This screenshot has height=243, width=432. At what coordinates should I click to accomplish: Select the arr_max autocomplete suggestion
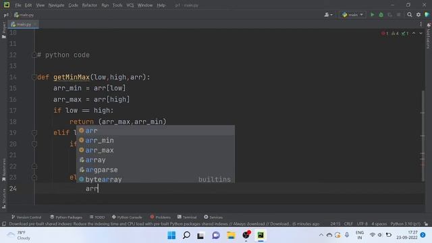[x=155, y=151]
